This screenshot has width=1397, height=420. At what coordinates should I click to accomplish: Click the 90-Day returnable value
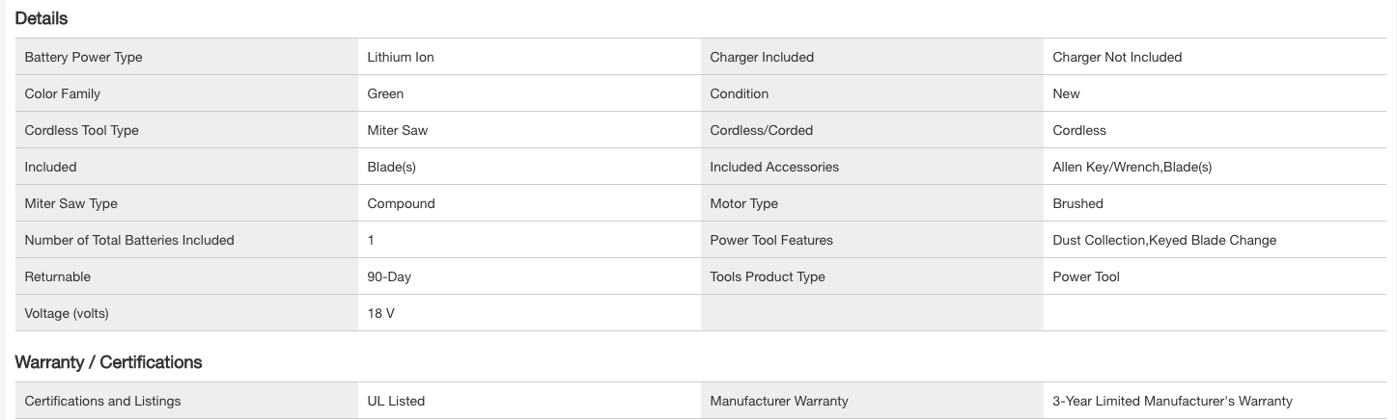click(x=389, y=276)
